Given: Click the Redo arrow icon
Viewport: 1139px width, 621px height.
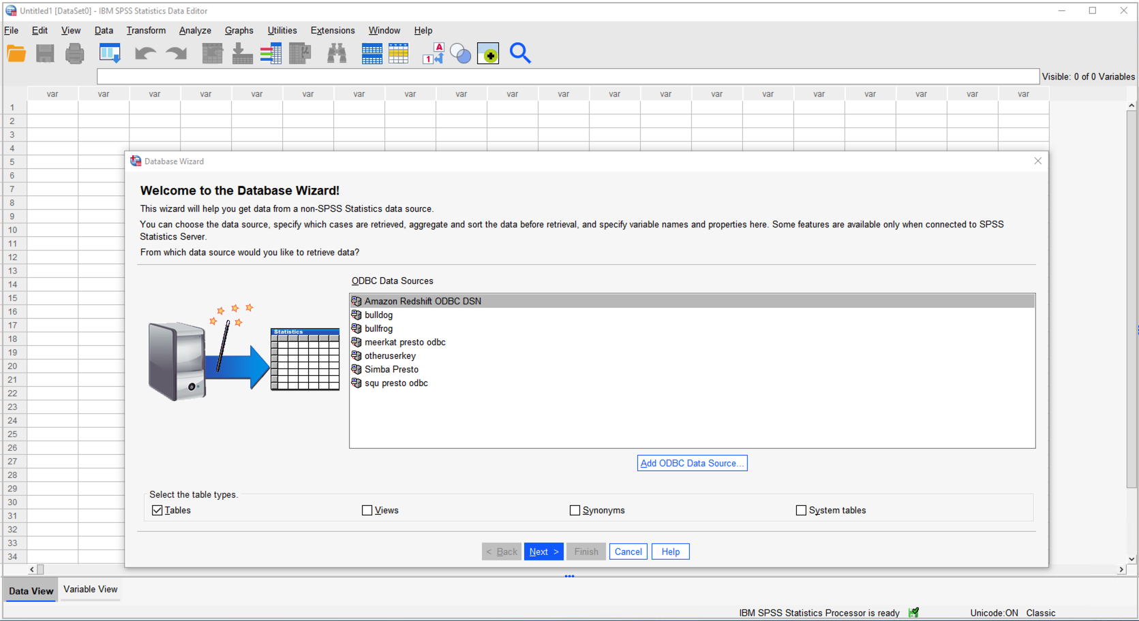Looking at the screenshot, I should [x=177, y=53].
